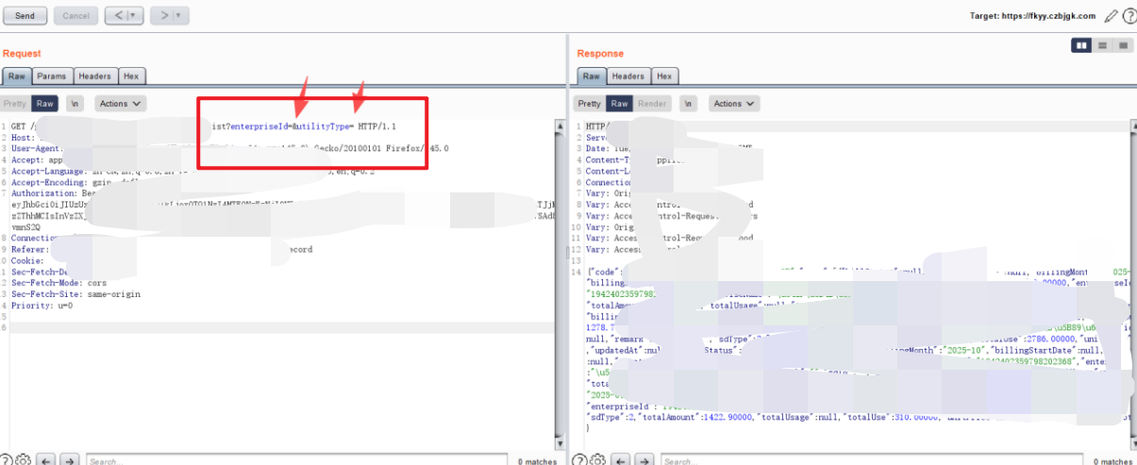Open Response search help question icon
Screen dimensions: 1137x465
point(581,460)
